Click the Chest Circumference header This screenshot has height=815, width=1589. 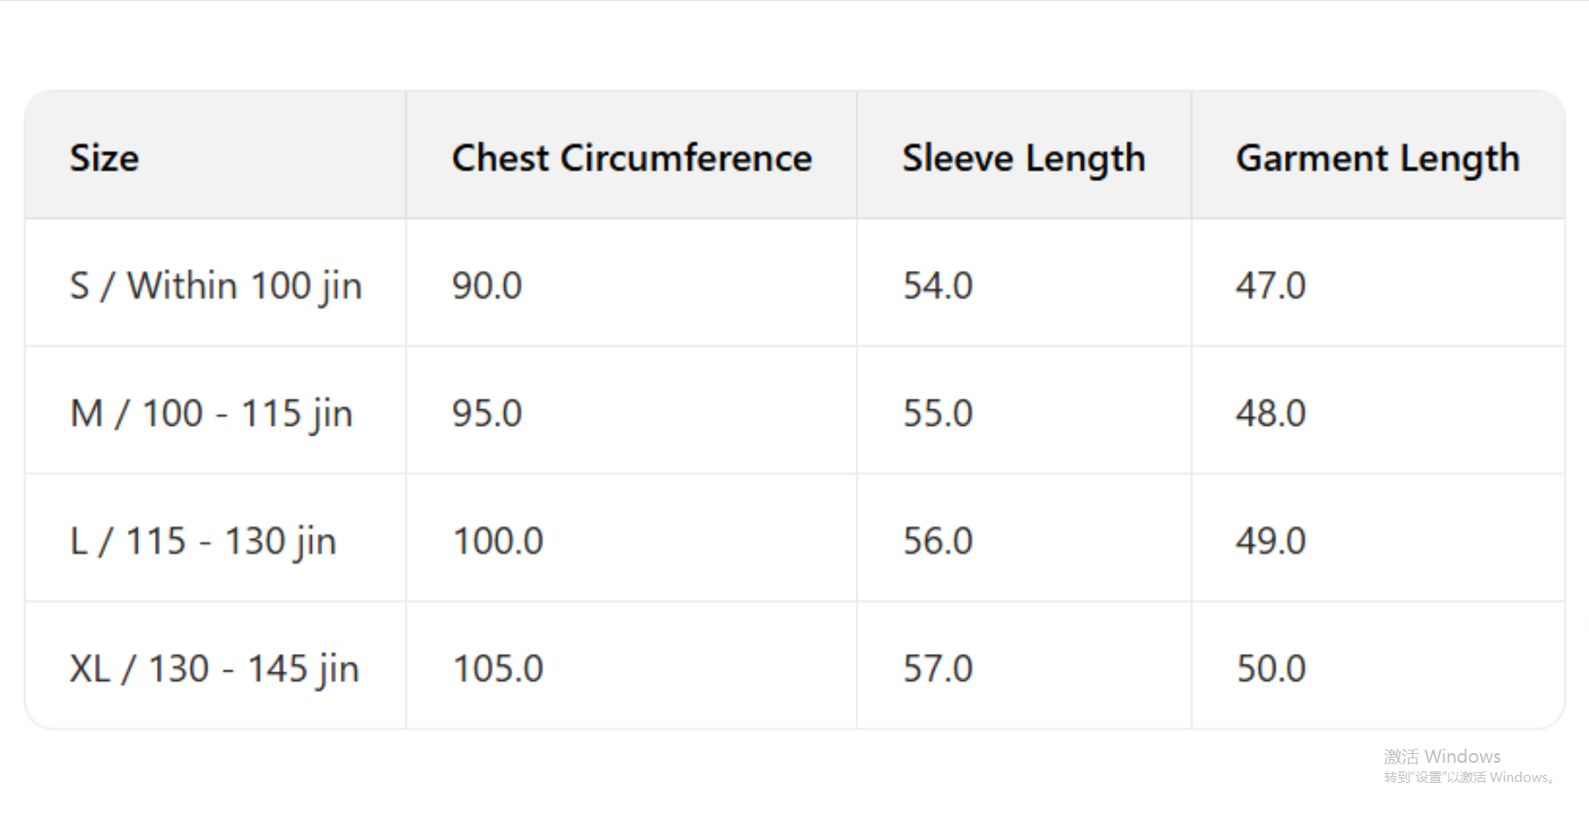[x=632, y=158]
